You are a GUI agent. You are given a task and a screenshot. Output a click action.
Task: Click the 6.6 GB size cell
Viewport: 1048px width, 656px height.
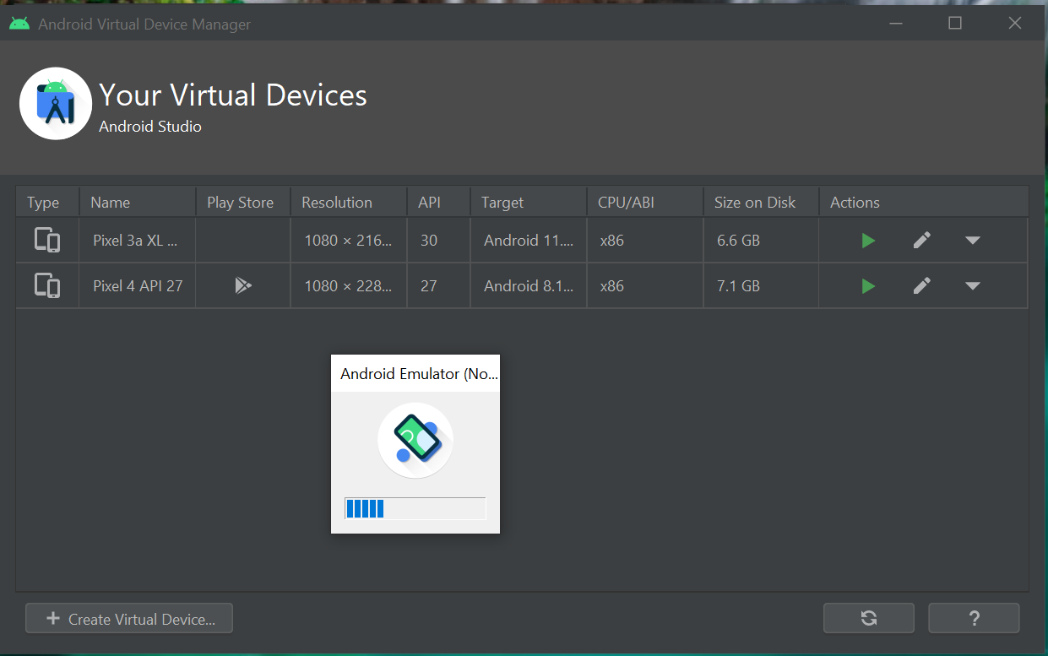click(761, 241)
